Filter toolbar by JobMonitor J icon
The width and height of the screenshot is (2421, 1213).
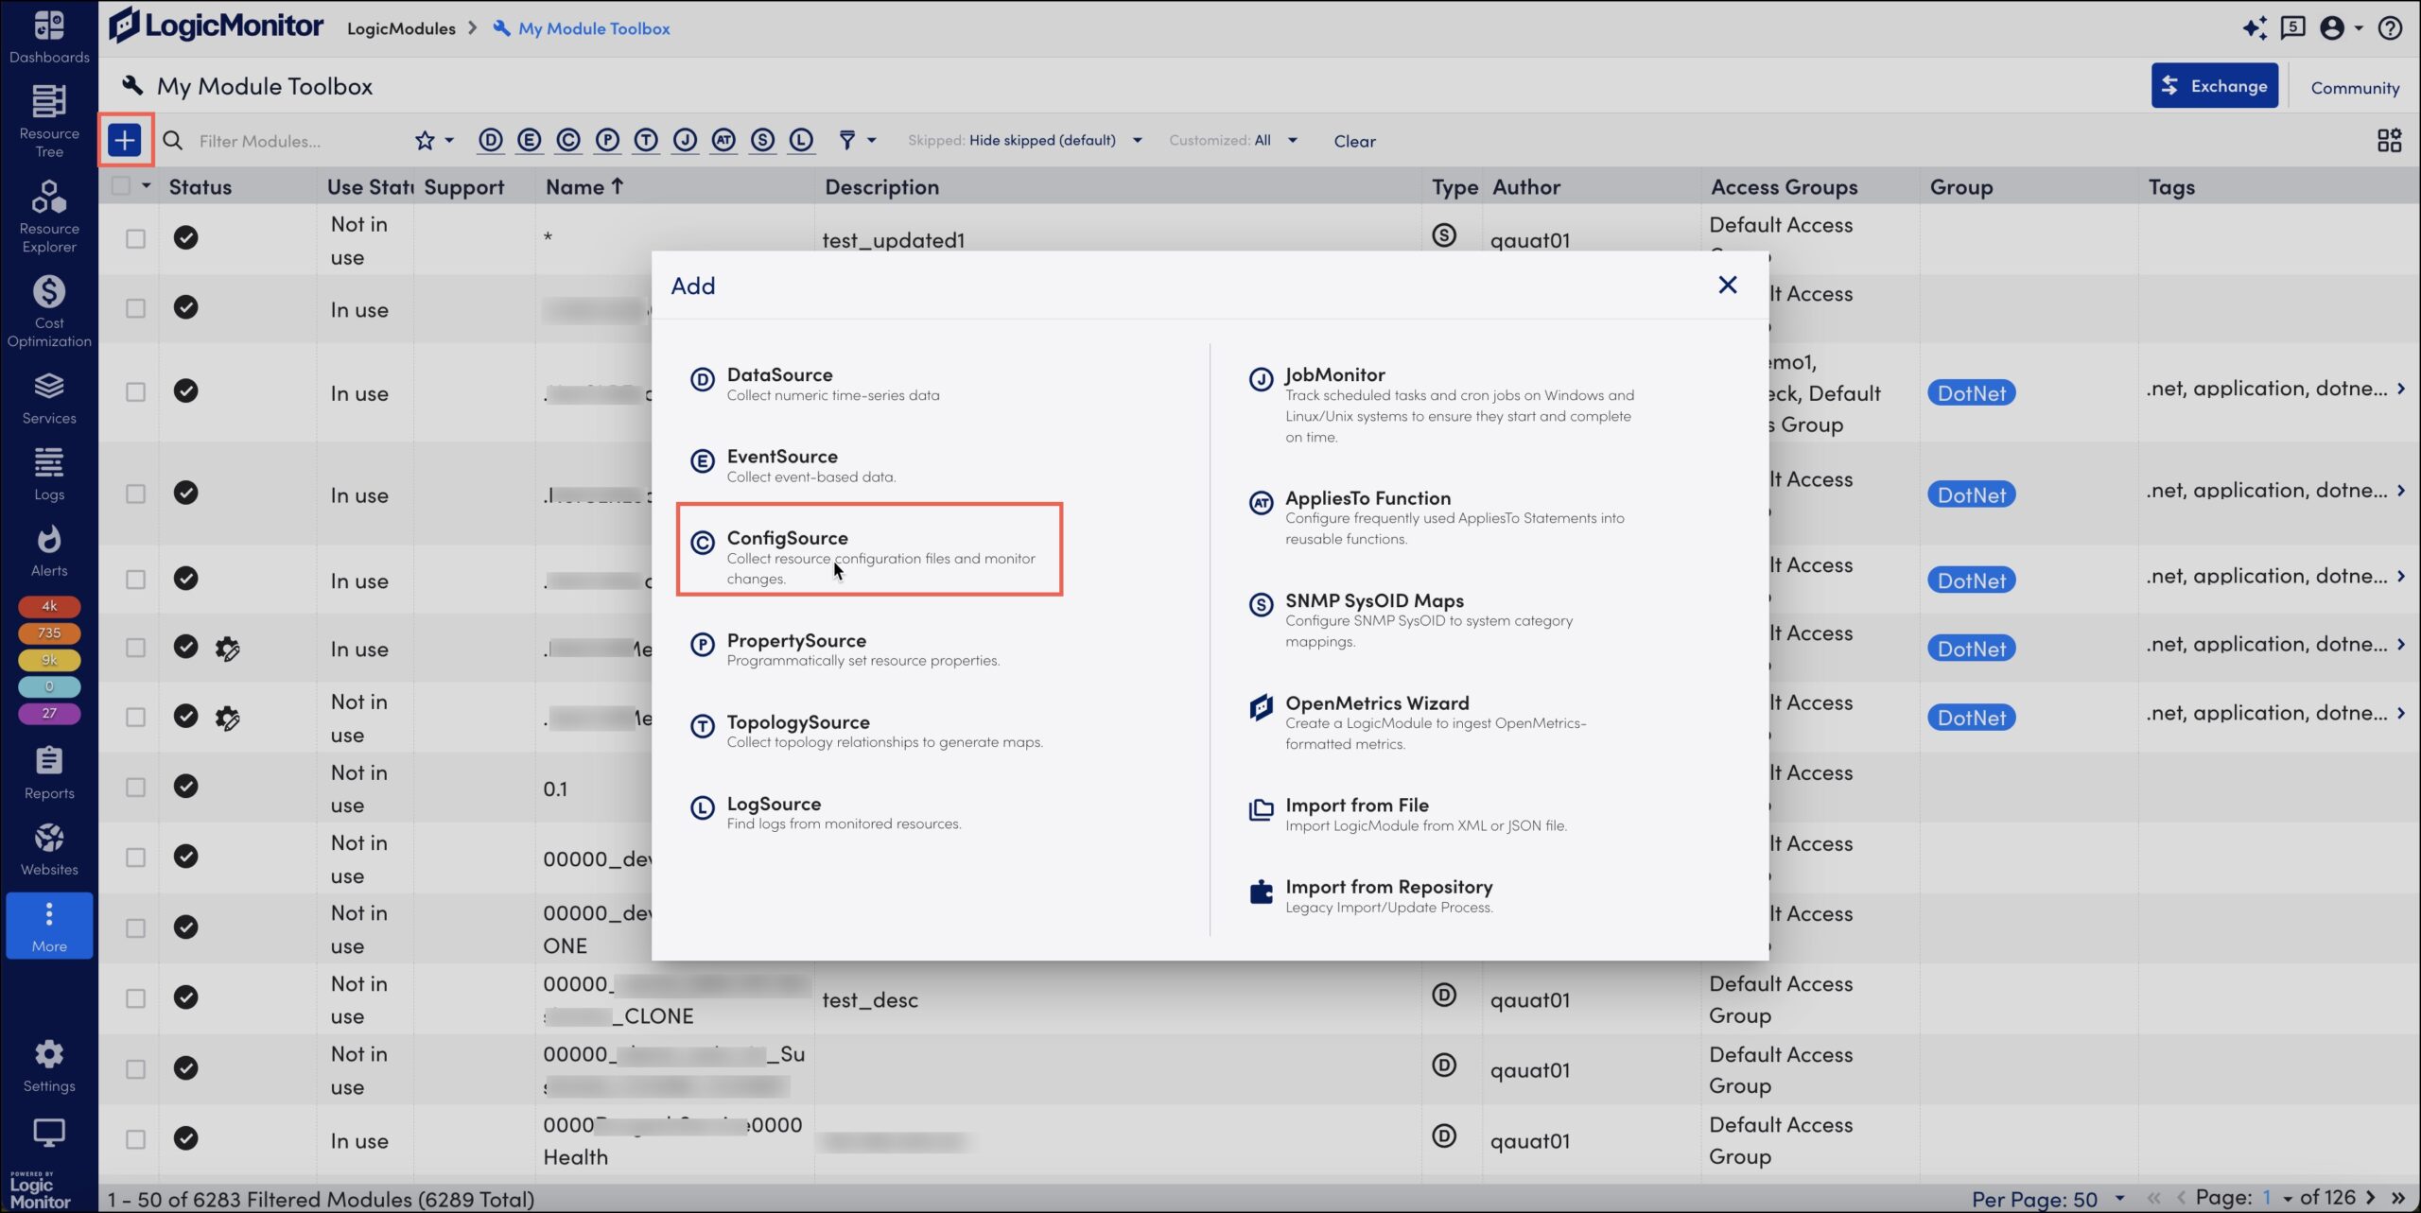pyautogui.click(x=685, y=140)
